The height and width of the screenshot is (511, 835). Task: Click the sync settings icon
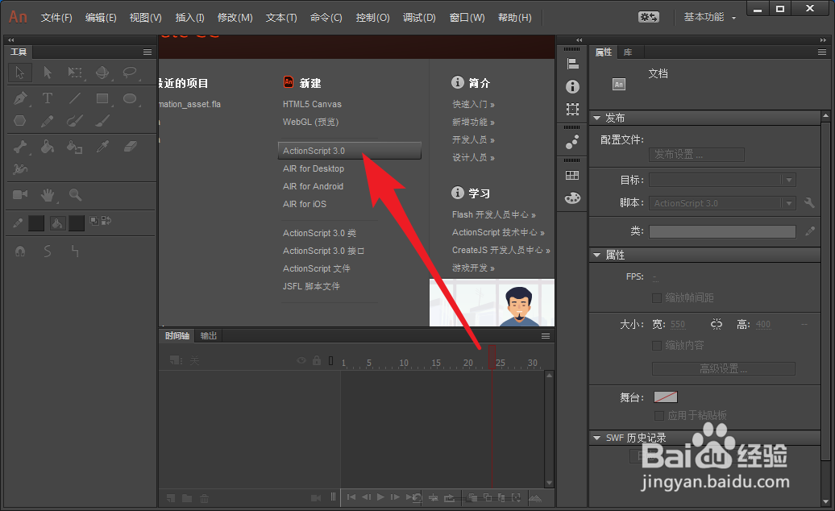coord(648,17)
